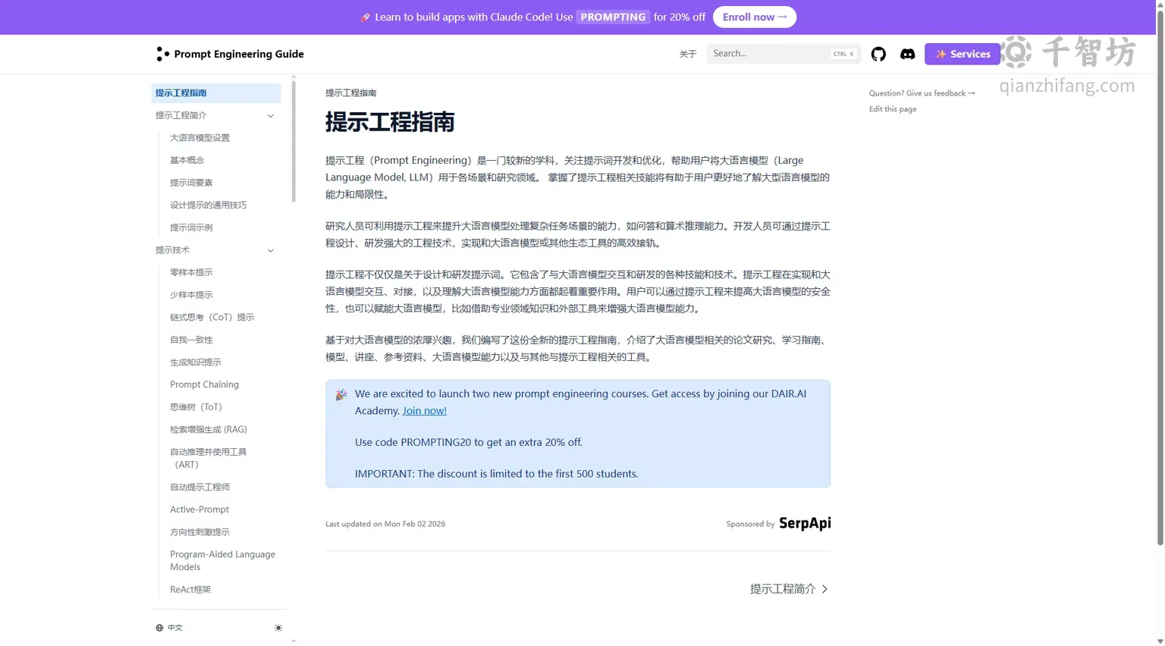Click the Services button
Screen dimensions: 1165x646
pos(962,54)
